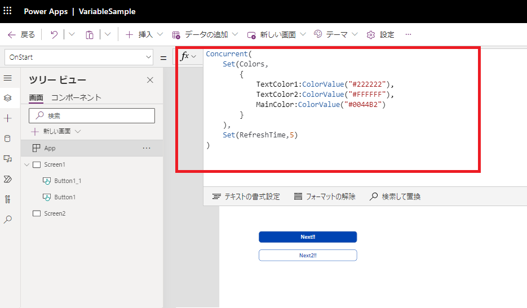Image resolution: width=527 pixels, height=308 pixels.
Task: Open the search sidebar icon
Action: click(8, 220)
